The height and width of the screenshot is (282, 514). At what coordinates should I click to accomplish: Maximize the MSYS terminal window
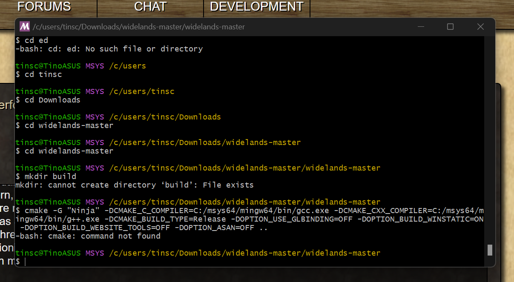coord(450,27)
